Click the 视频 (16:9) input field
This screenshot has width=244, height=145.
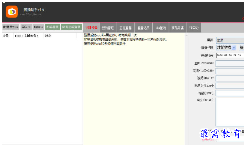[230, 78]
